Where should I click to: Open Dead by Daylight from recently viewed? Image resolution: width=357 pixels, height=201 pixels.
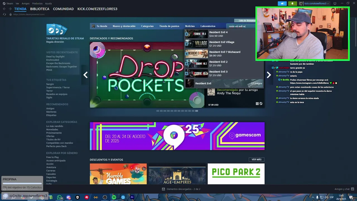[x=55, y=57]
